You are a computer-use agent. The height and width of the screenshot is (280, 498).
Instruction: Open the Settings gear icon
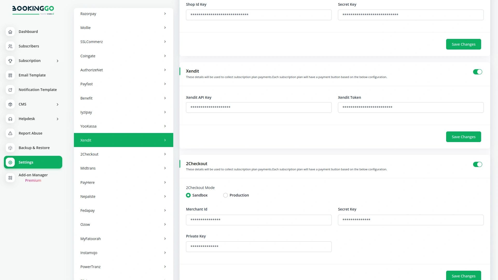tap(10, 162)
